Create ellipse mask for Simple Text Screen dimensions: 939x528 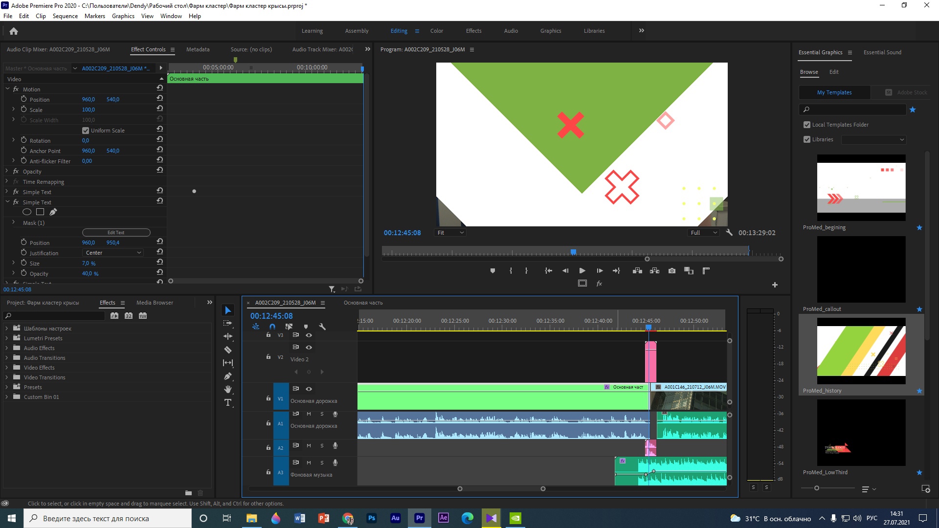click(x=27, y=212)
